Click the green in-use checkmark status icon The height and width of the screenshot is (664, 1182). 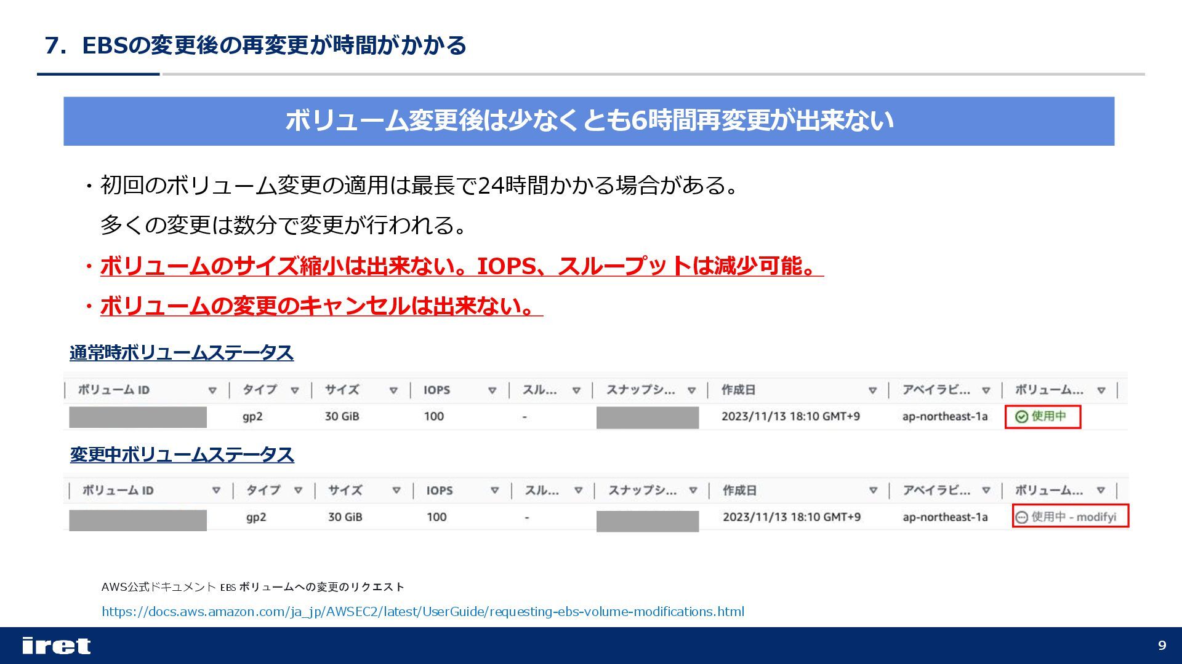[1021, 417]
